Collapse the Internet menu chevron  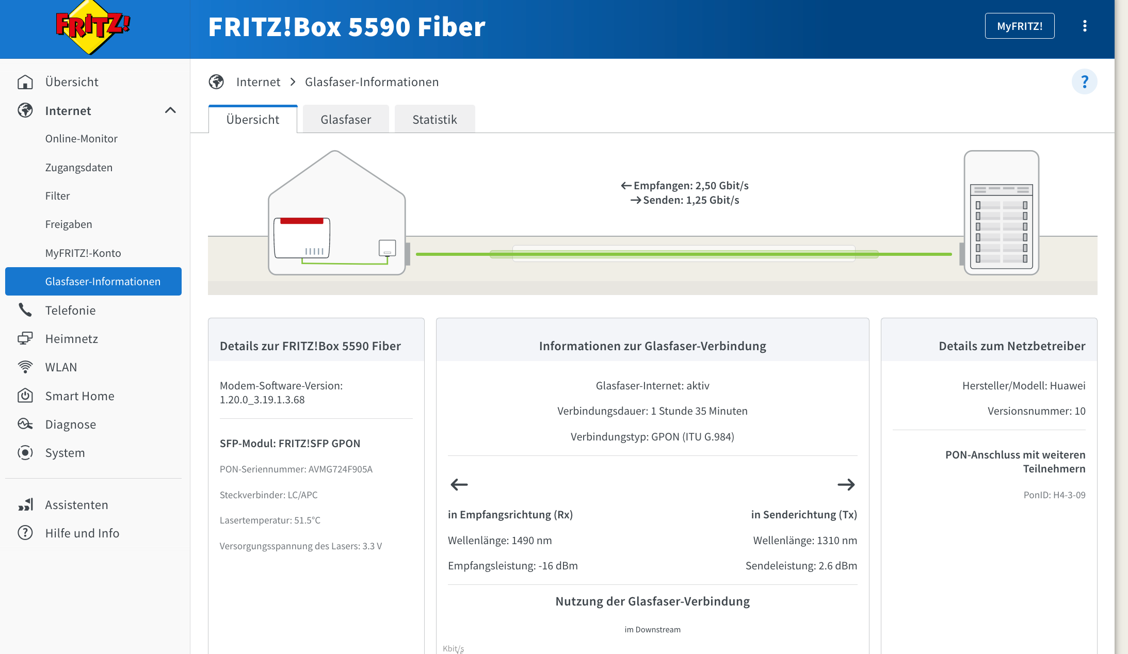click(170, 110)
